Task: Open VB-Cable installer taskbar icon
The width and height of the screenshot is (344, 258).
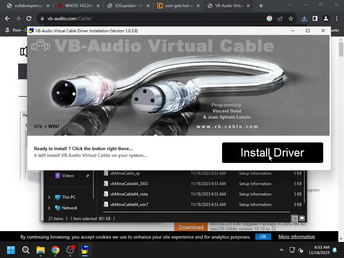Action: (x=85, y=250)
